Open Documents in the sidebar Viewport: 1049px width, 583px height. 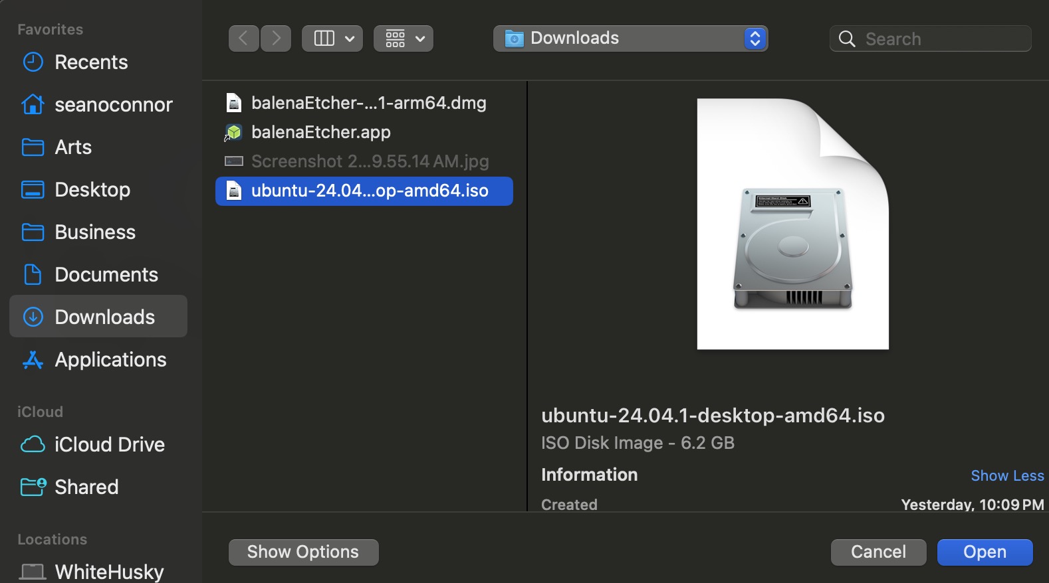pyautogui.click(x=98, y=275)
